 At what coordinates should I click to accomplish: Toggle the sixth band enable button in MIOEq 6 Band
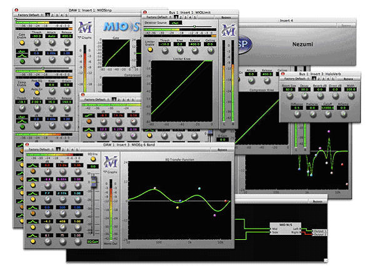point(33,241)
